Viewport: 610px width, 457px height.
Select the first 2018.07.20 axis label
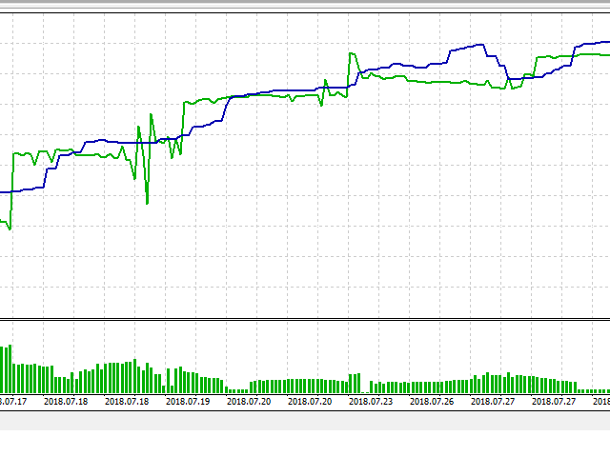(249, 402)
